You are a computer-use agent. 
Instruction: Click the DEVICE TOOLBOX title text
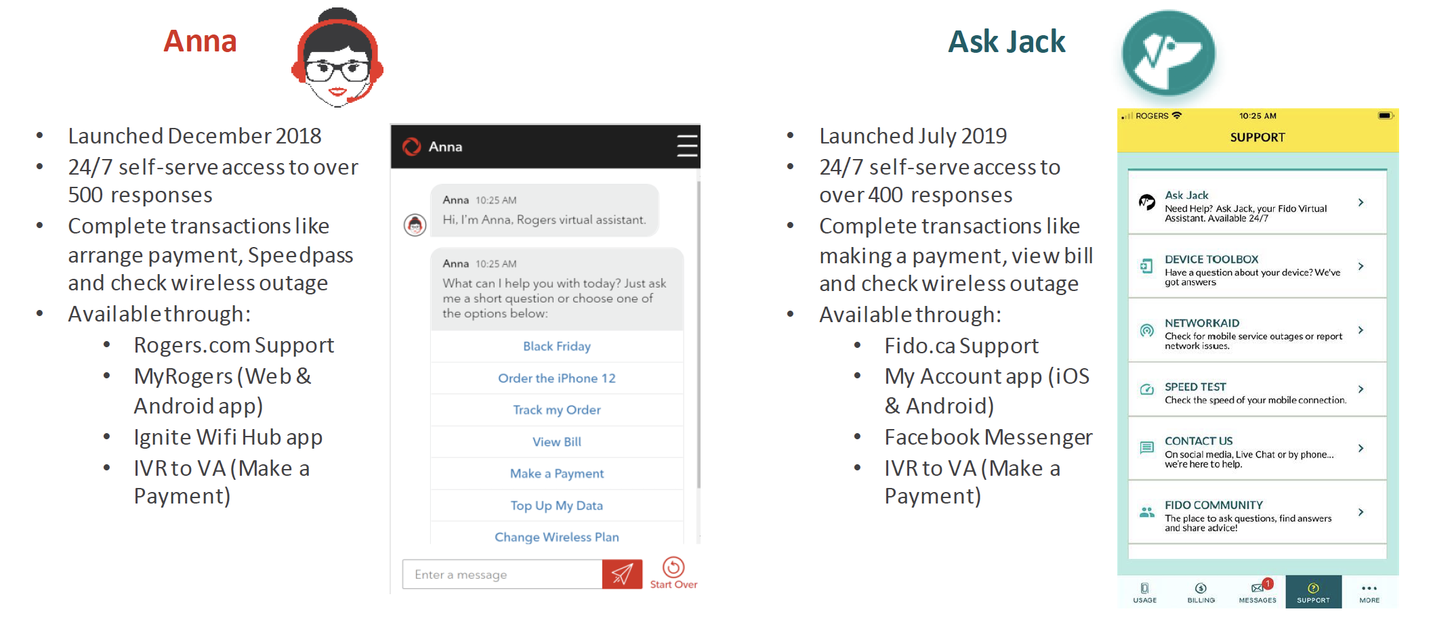coord(1211,259)
